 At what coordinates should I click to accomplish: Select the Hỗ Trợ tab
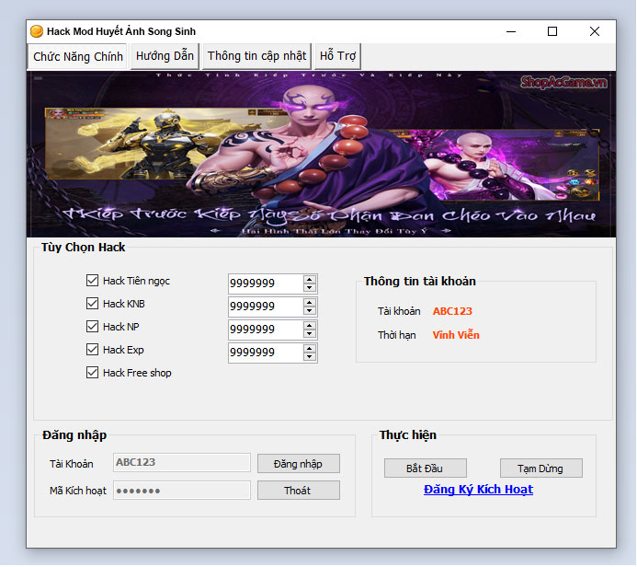337,56
